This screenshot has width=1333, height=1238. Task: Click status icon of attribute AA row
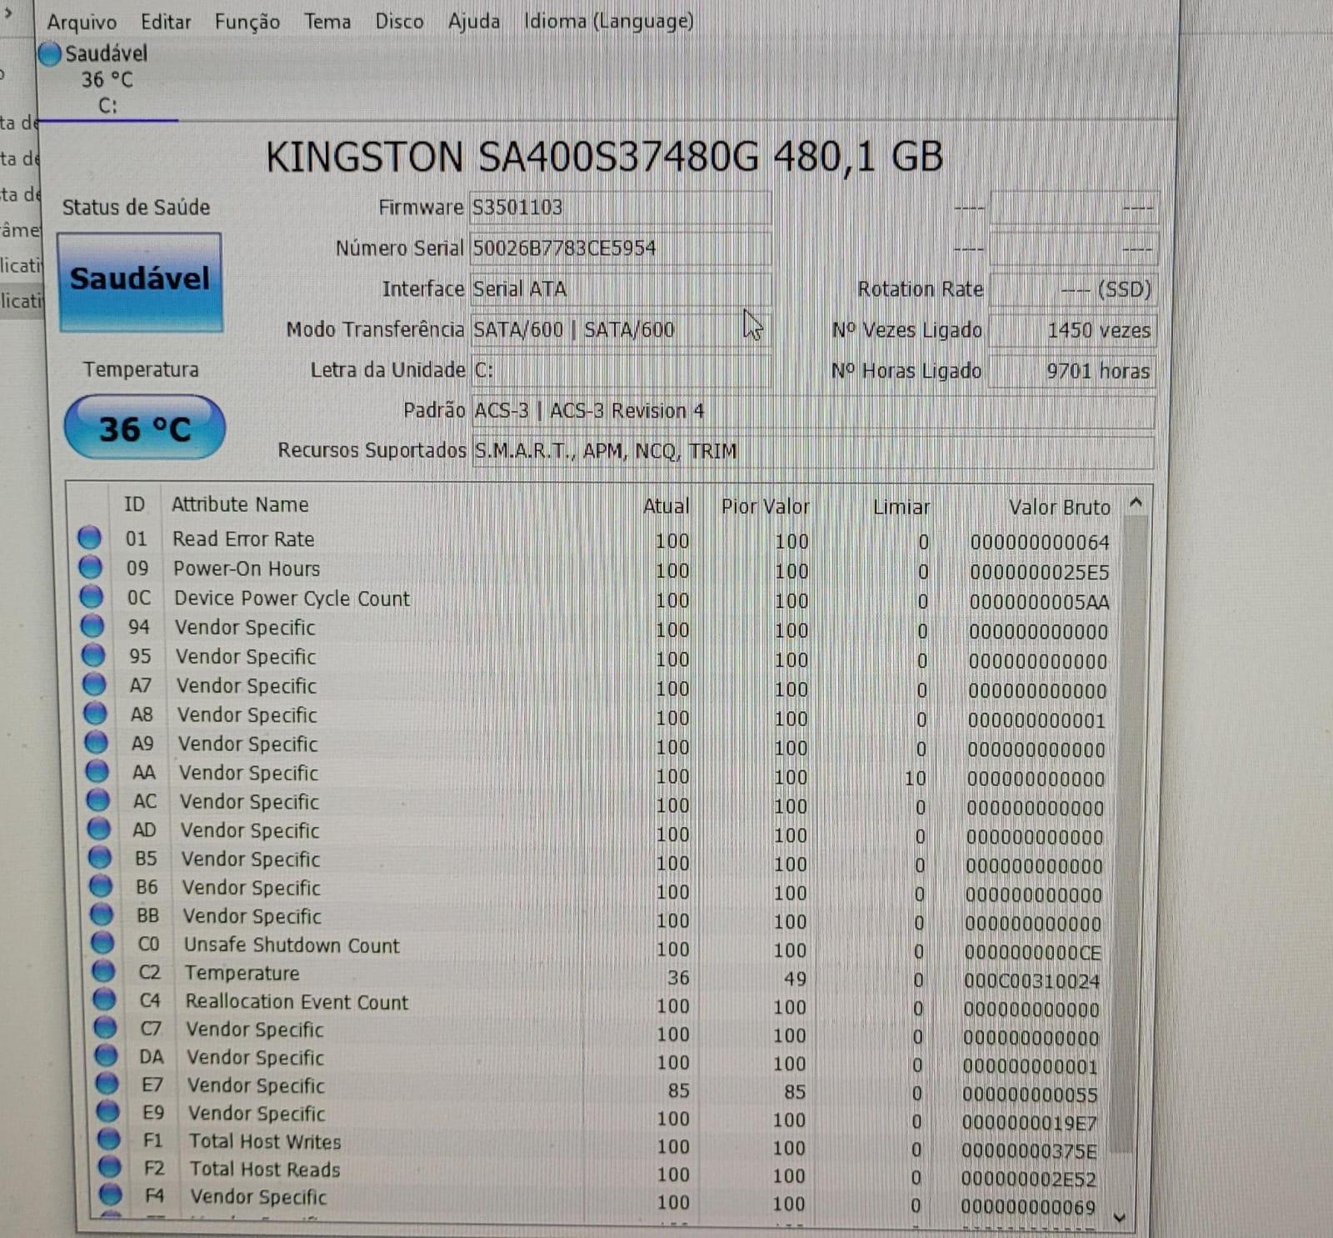[x=97, y=771]
